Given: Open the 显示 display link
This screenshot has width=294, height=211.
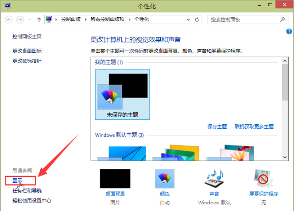Looking at the screenshot, I should pyautogui.click(x=17, y=180).
